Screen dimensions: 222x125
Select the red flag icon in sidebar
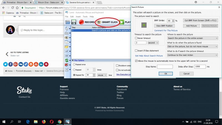click(67, 65)
